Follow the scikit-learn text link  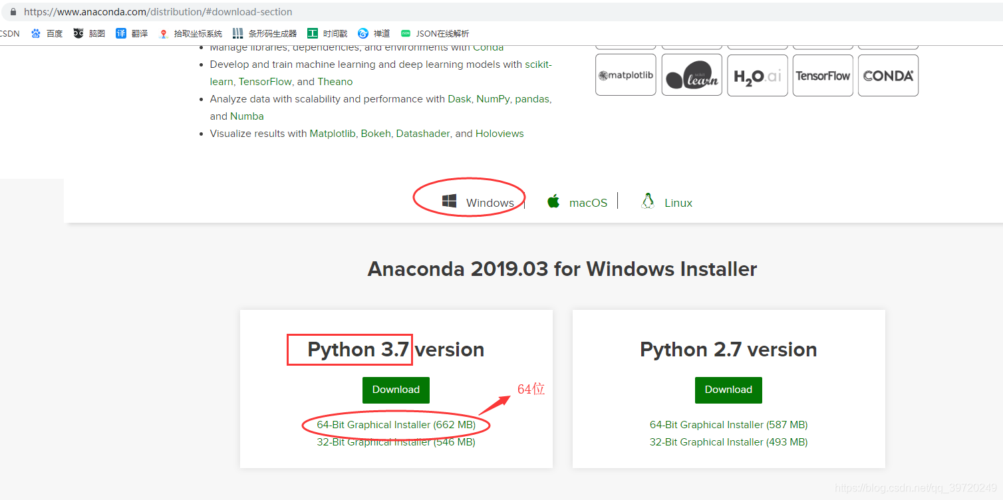(538, 64)
